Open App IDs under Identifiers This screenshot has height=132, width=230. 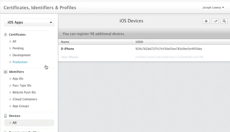[x=18, y=79]
